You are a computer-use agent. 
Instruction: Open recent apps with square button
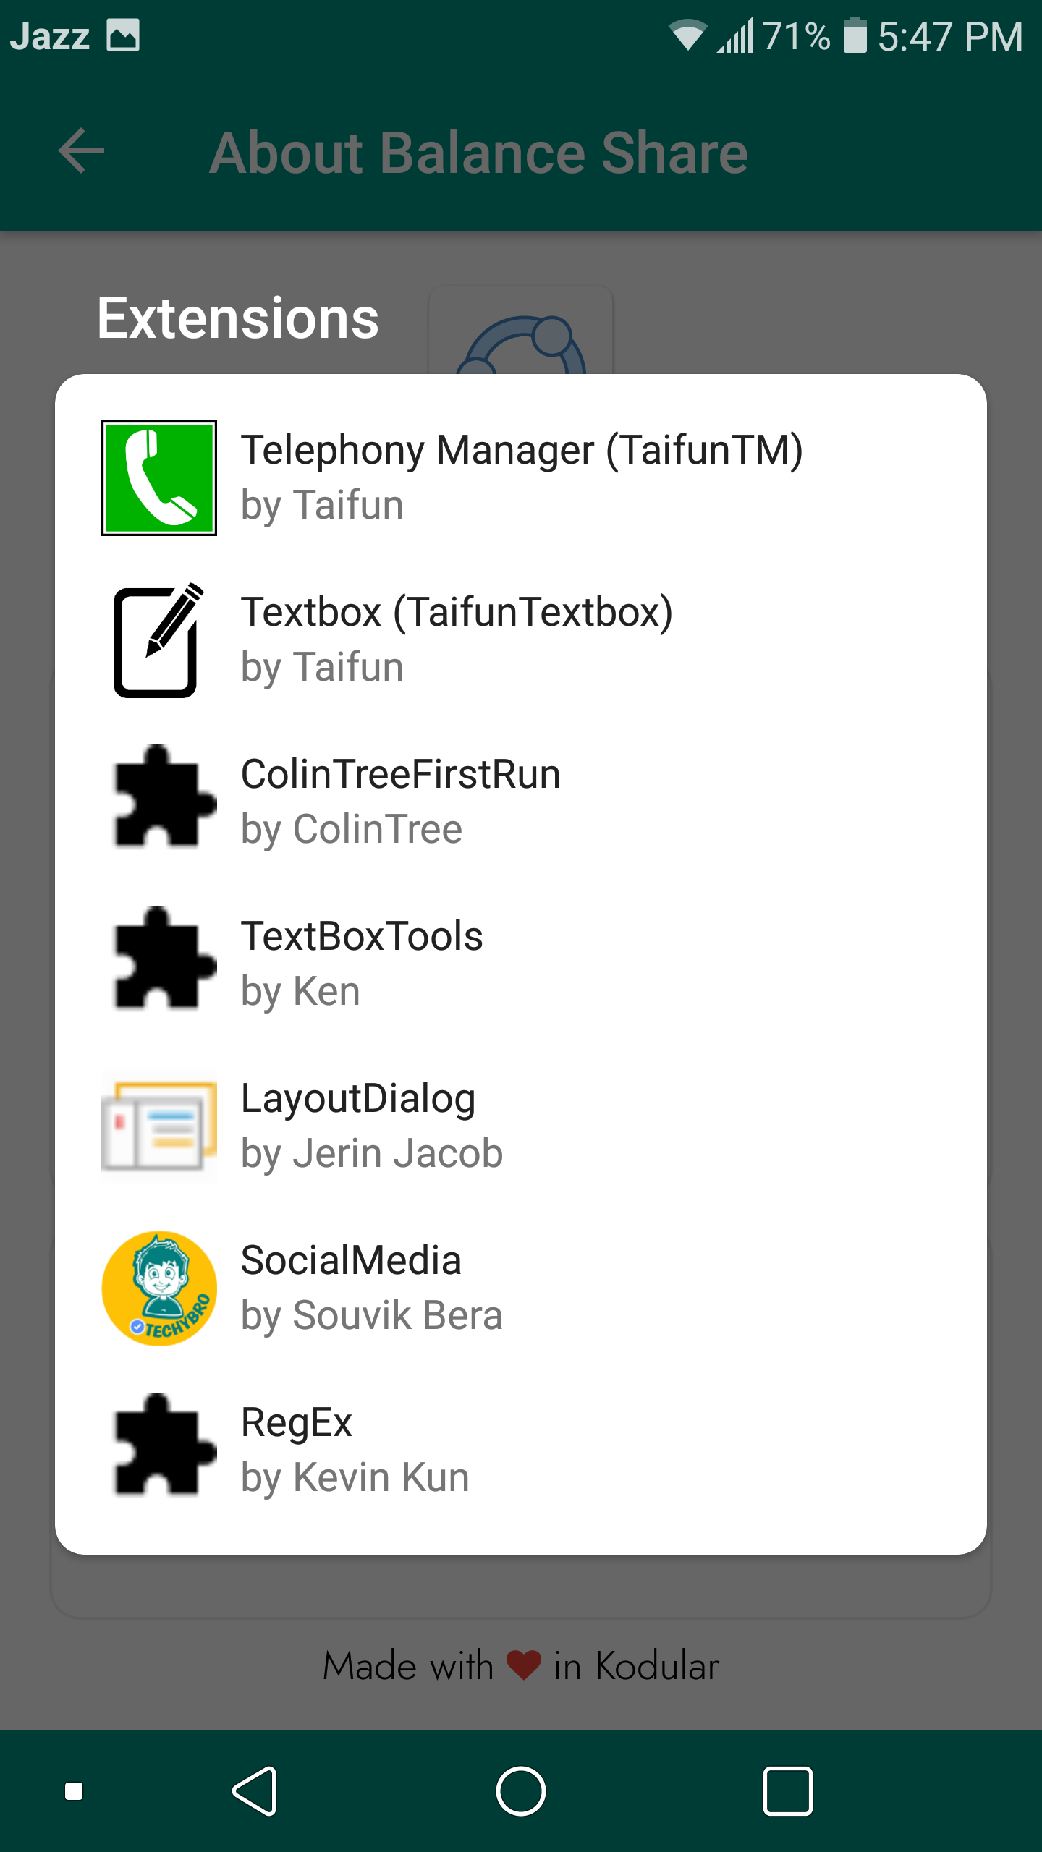787,1791
